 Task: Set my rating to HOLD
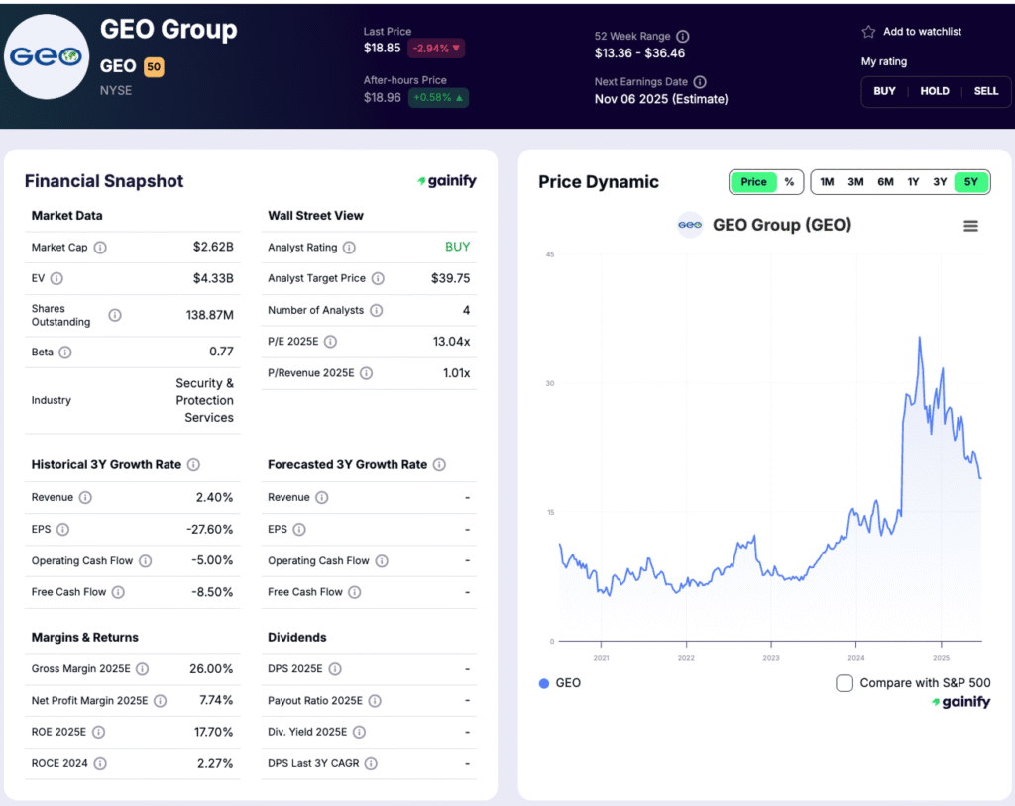[935, 91]
